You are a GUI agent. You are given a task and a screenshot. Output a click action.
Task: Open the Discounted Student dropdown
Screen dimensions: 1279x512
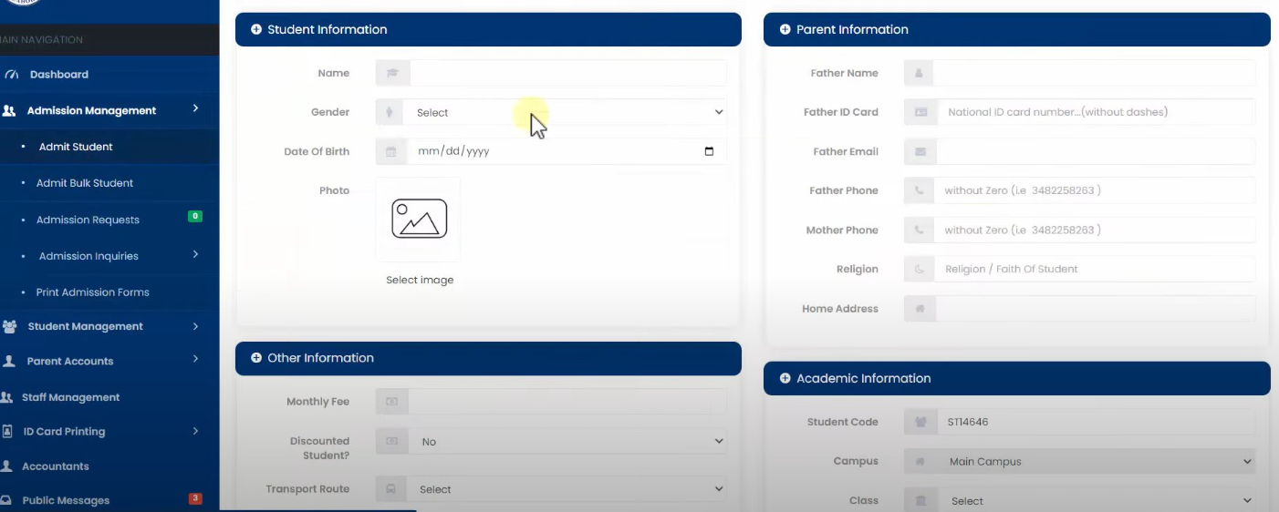point(567,441)
